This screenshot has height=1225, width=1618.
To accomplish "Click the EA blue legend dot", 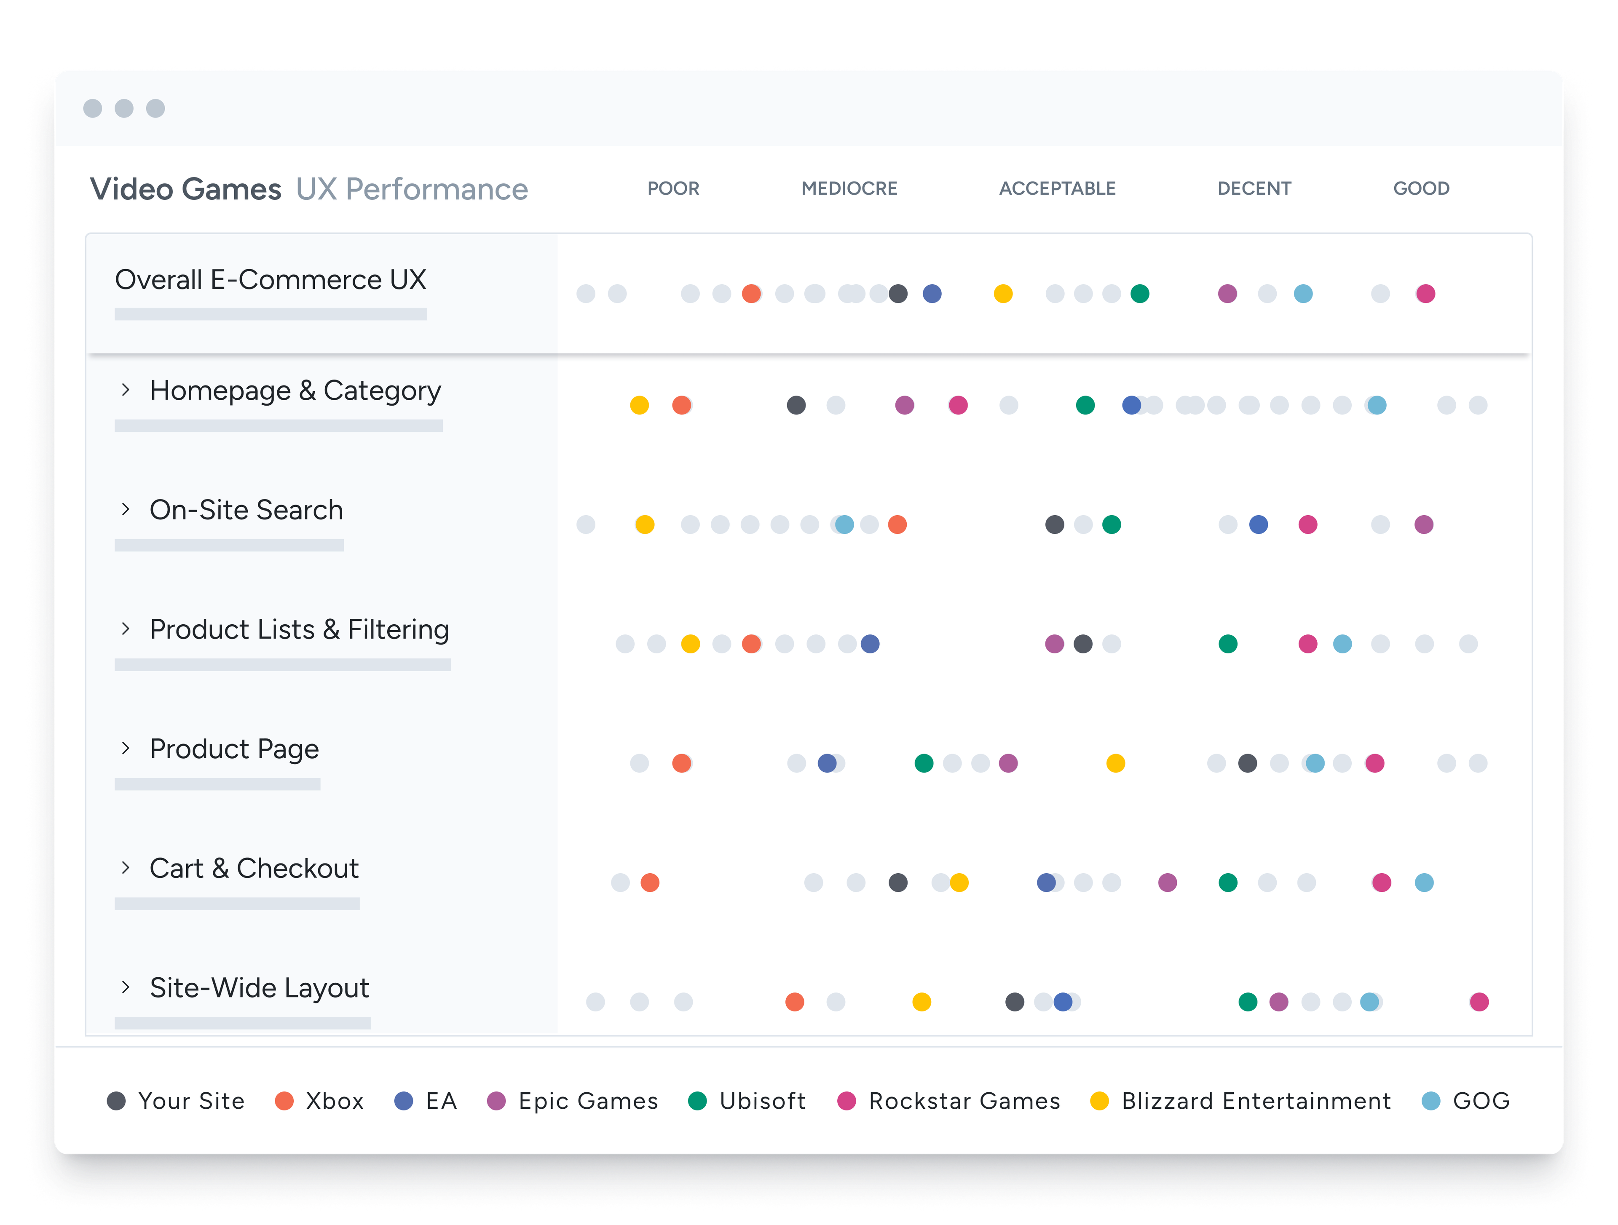I will 404,1101.
